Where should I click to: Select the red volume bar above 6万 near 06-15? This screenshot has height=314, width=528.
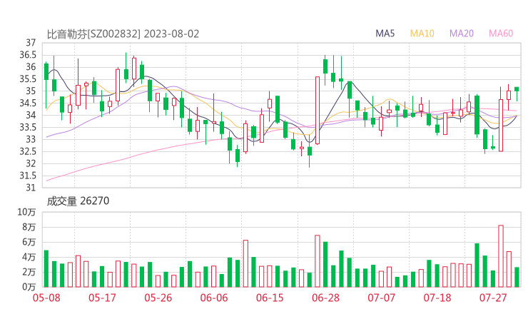coord(246,263)
